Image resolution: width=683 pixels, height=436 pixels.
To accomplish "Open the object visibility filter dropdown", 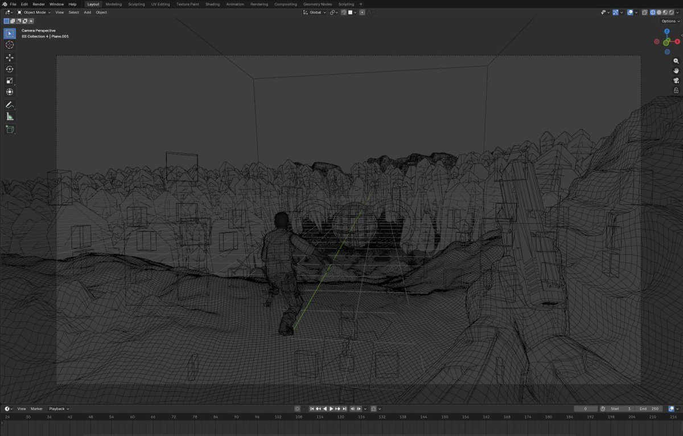I will (607, 13).
